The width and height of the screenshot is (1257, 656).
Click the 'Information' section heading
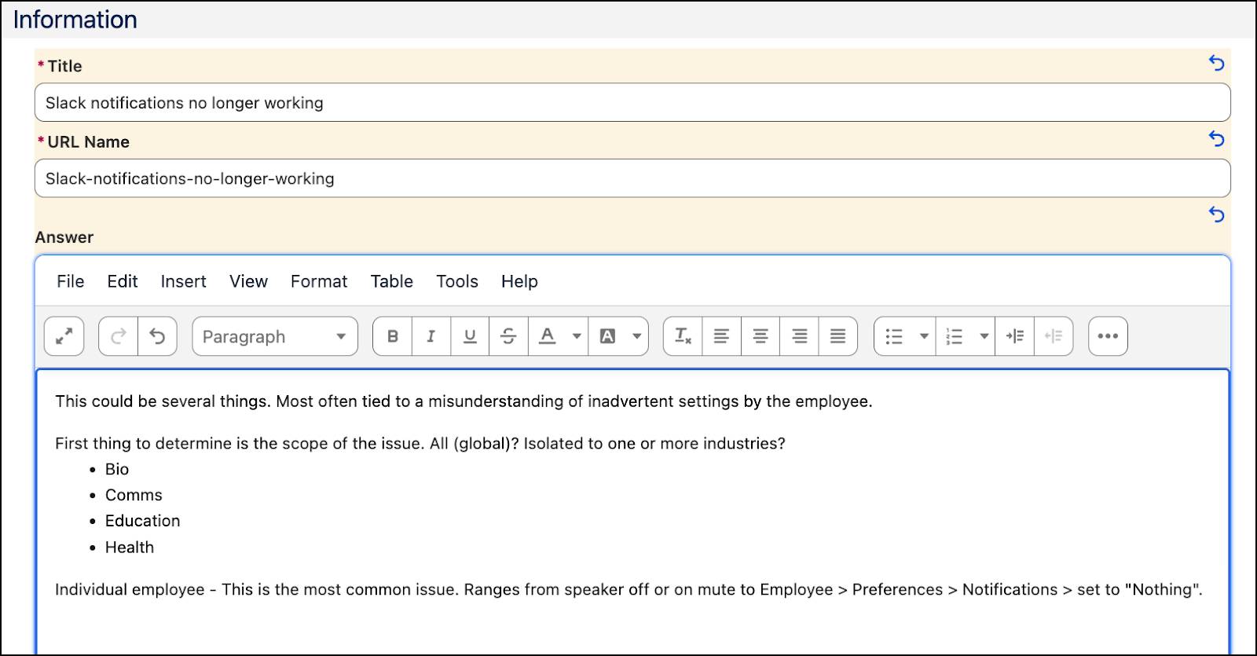coord(75,20)
